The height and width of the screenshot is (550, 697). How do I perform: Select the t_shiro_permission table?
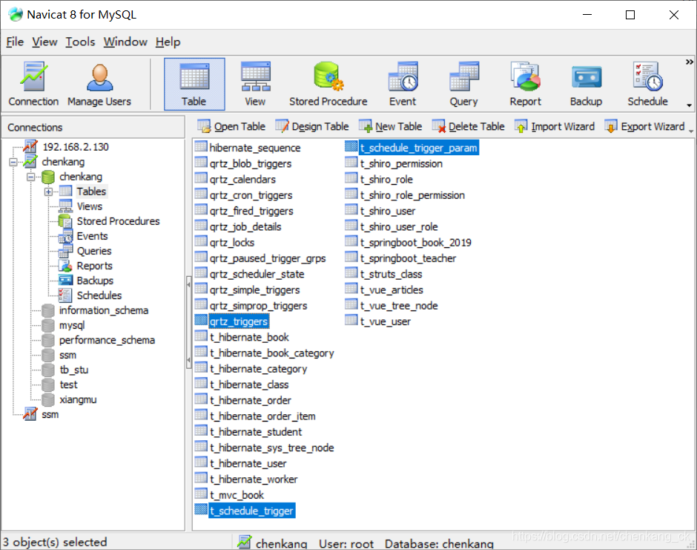point(401,164)
